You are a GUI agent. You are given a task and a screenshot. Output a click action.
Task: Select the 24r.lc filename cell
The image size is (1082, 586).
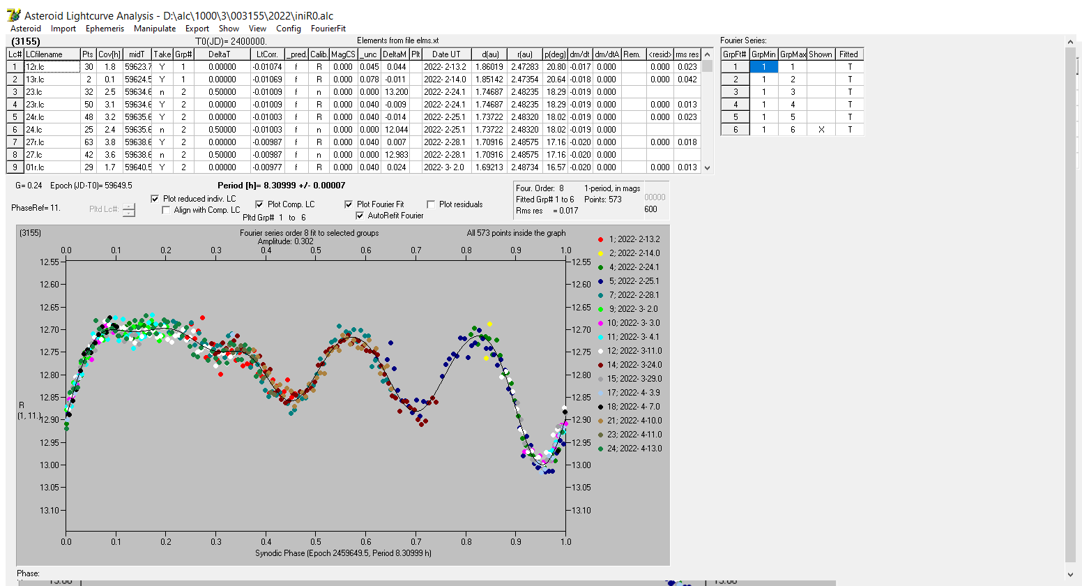(x=52, y=117)
